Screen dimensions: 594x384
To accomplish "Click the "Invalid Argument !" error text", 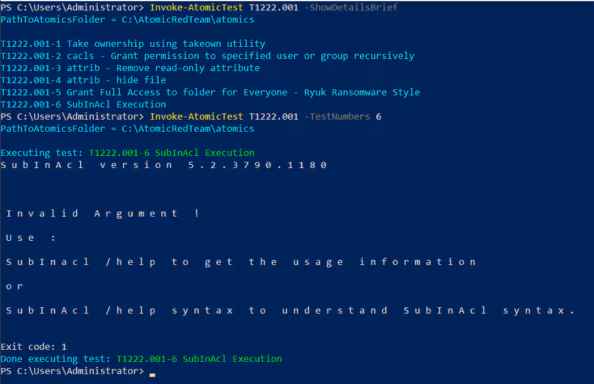I will coord(103,214).
